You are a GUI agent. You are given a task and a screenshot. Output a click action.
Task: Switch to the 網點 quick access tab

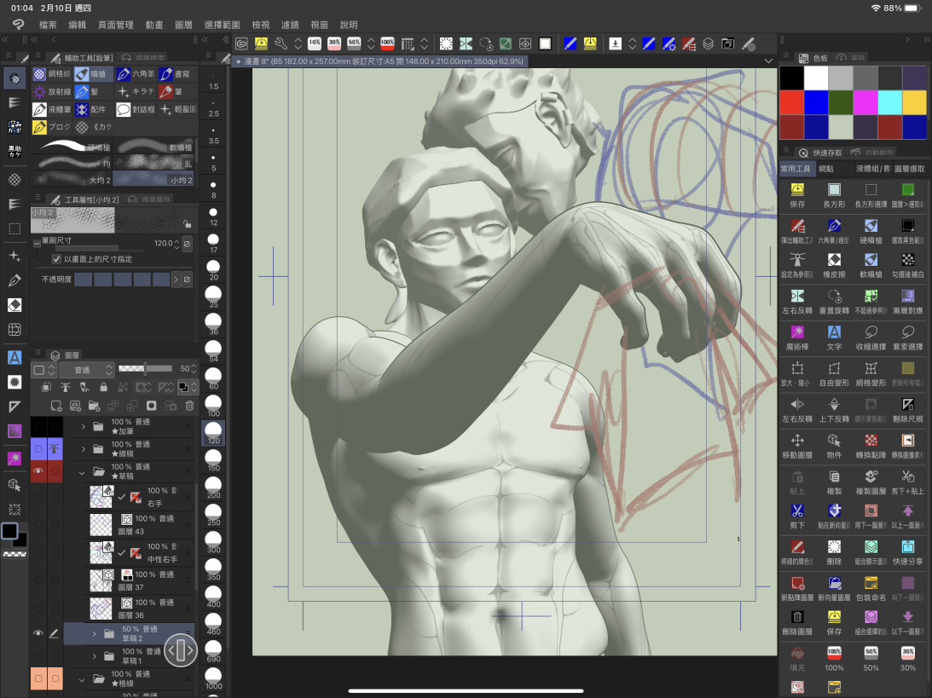tap(826, 169)
